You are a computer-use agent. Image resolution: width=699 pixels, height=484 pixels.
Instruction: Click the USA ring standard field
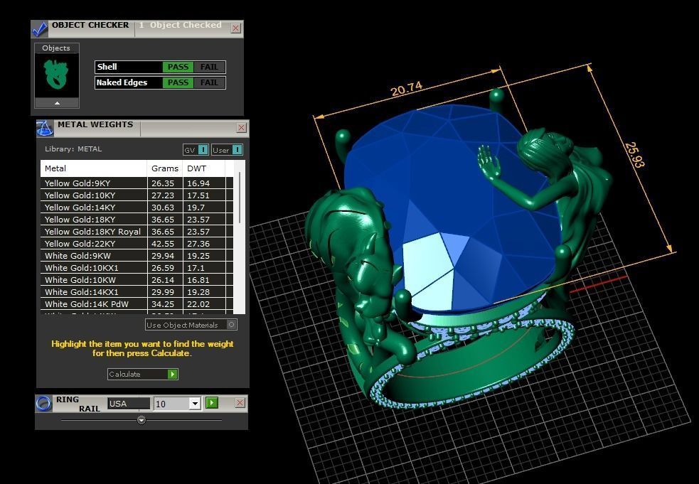pyautogui.click(x=129, y=404)
